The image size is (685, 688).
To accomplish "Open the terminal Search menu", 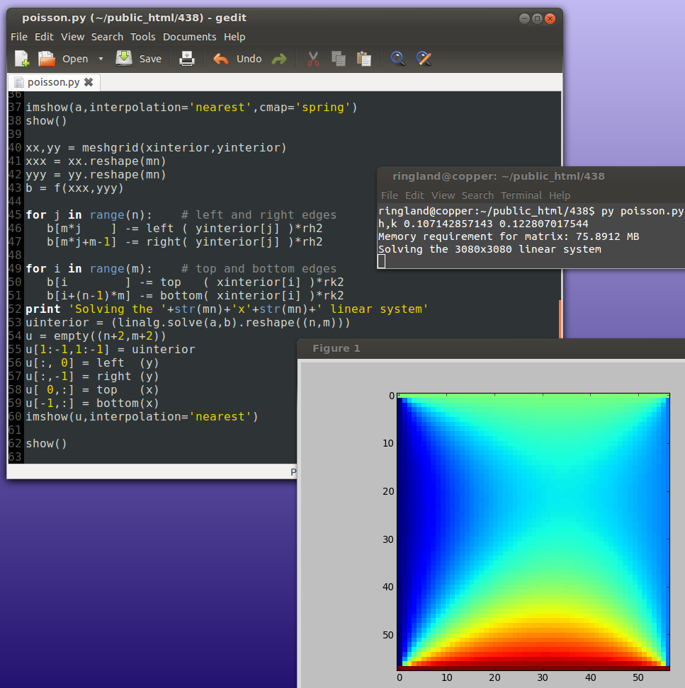I will point(477,195).
